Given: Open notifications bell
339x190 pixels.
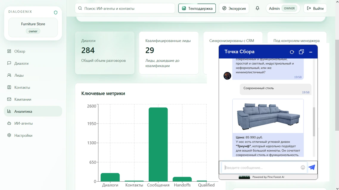Looking at the screenshot, I should coord(257,8).
